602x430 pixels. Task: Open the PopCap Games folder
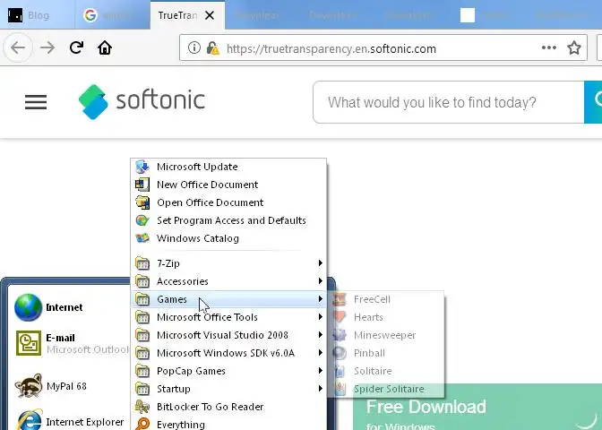tap(228, 371)
